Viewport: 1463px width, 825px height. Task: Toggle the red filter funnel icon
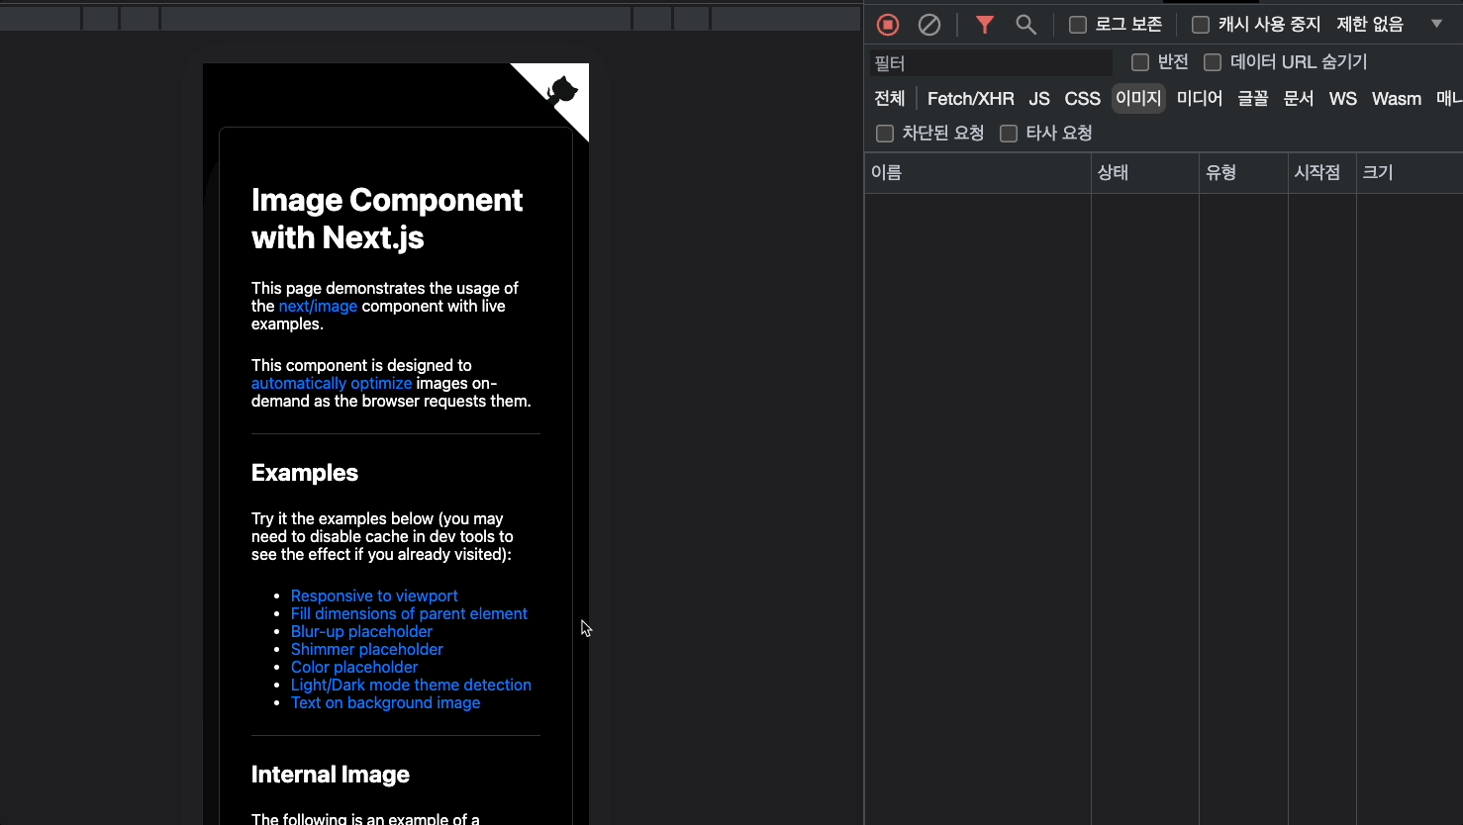point(985,25)
